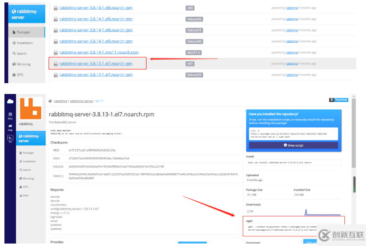Select the 15.6 MB installed size value
Image resolution: width=366 pixels, height=246 pixels.
click(299, 195)
